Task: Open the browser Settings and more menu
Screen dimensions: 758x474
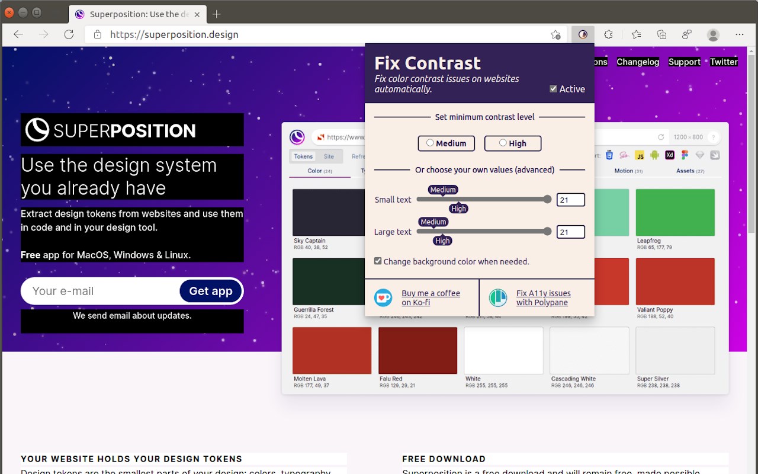Action: [x=740, y=34]
